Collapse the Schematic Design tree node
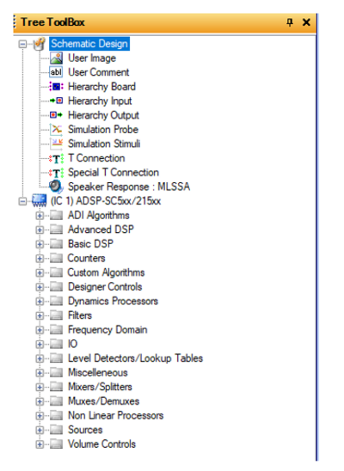344x471 pixels. click(22, 44)
